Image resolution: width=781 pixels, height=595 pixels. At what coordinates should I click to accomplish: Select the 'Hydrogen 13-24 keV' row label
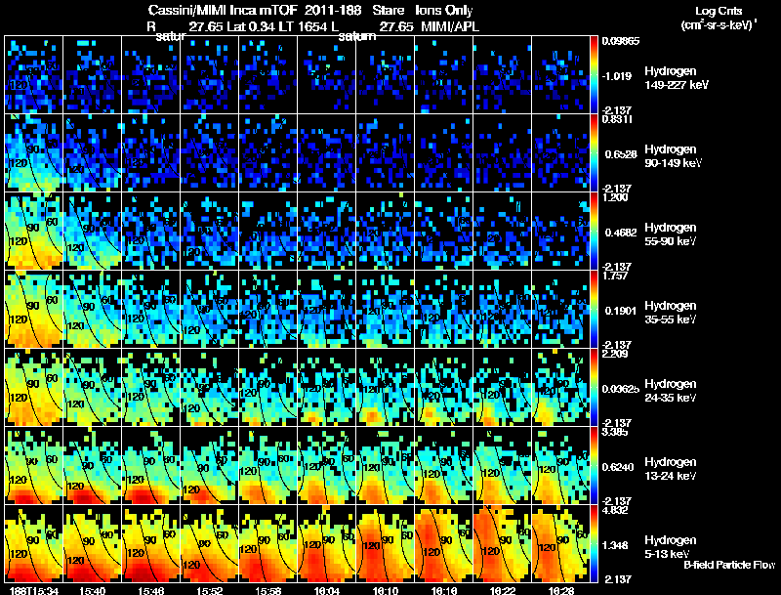click(671, 469)
